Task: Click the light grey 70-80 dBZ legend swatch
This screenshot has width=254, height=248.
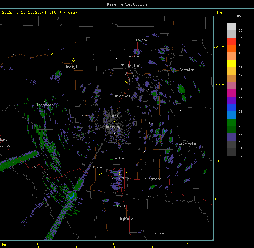Action: point(232,27)
